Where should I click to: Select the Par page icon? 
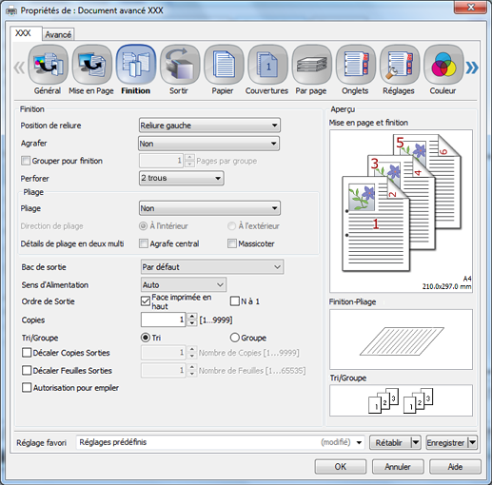(x=311, y=65)
